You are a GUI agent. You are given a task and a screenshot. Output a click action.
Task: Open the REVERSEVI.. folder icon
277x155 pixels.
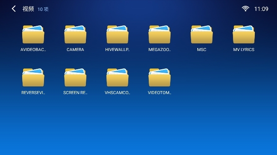click(33, 78)
